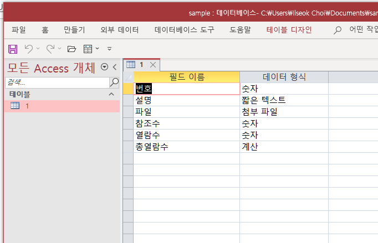Image resolution: width=378 pixels, height=243 pixels.
Task: Click the 숫자 data type of 열람수
Action: coord(284,135)
